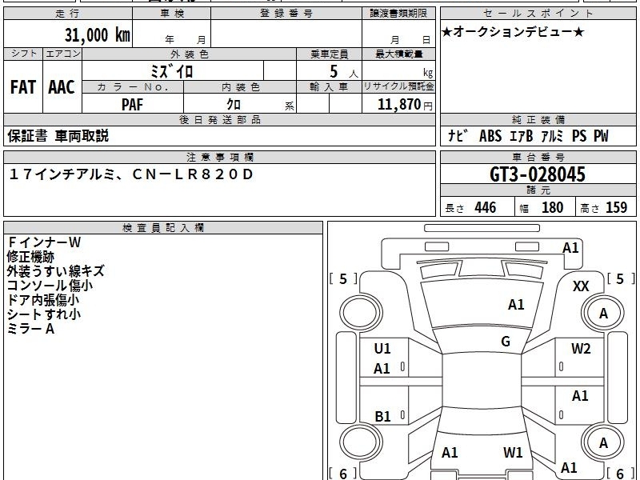This screenshot has height=480, width=640.
Task: Click the 輸入車 header
Action: pyautogui.click(x=329, y=87)
